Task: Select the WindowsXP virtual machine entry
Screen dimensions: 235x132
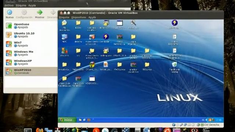Action: tap(31, 62)
